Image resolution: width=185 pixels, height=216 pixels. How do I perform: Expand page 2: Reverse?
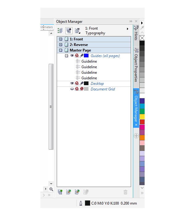tap(60, 45)
